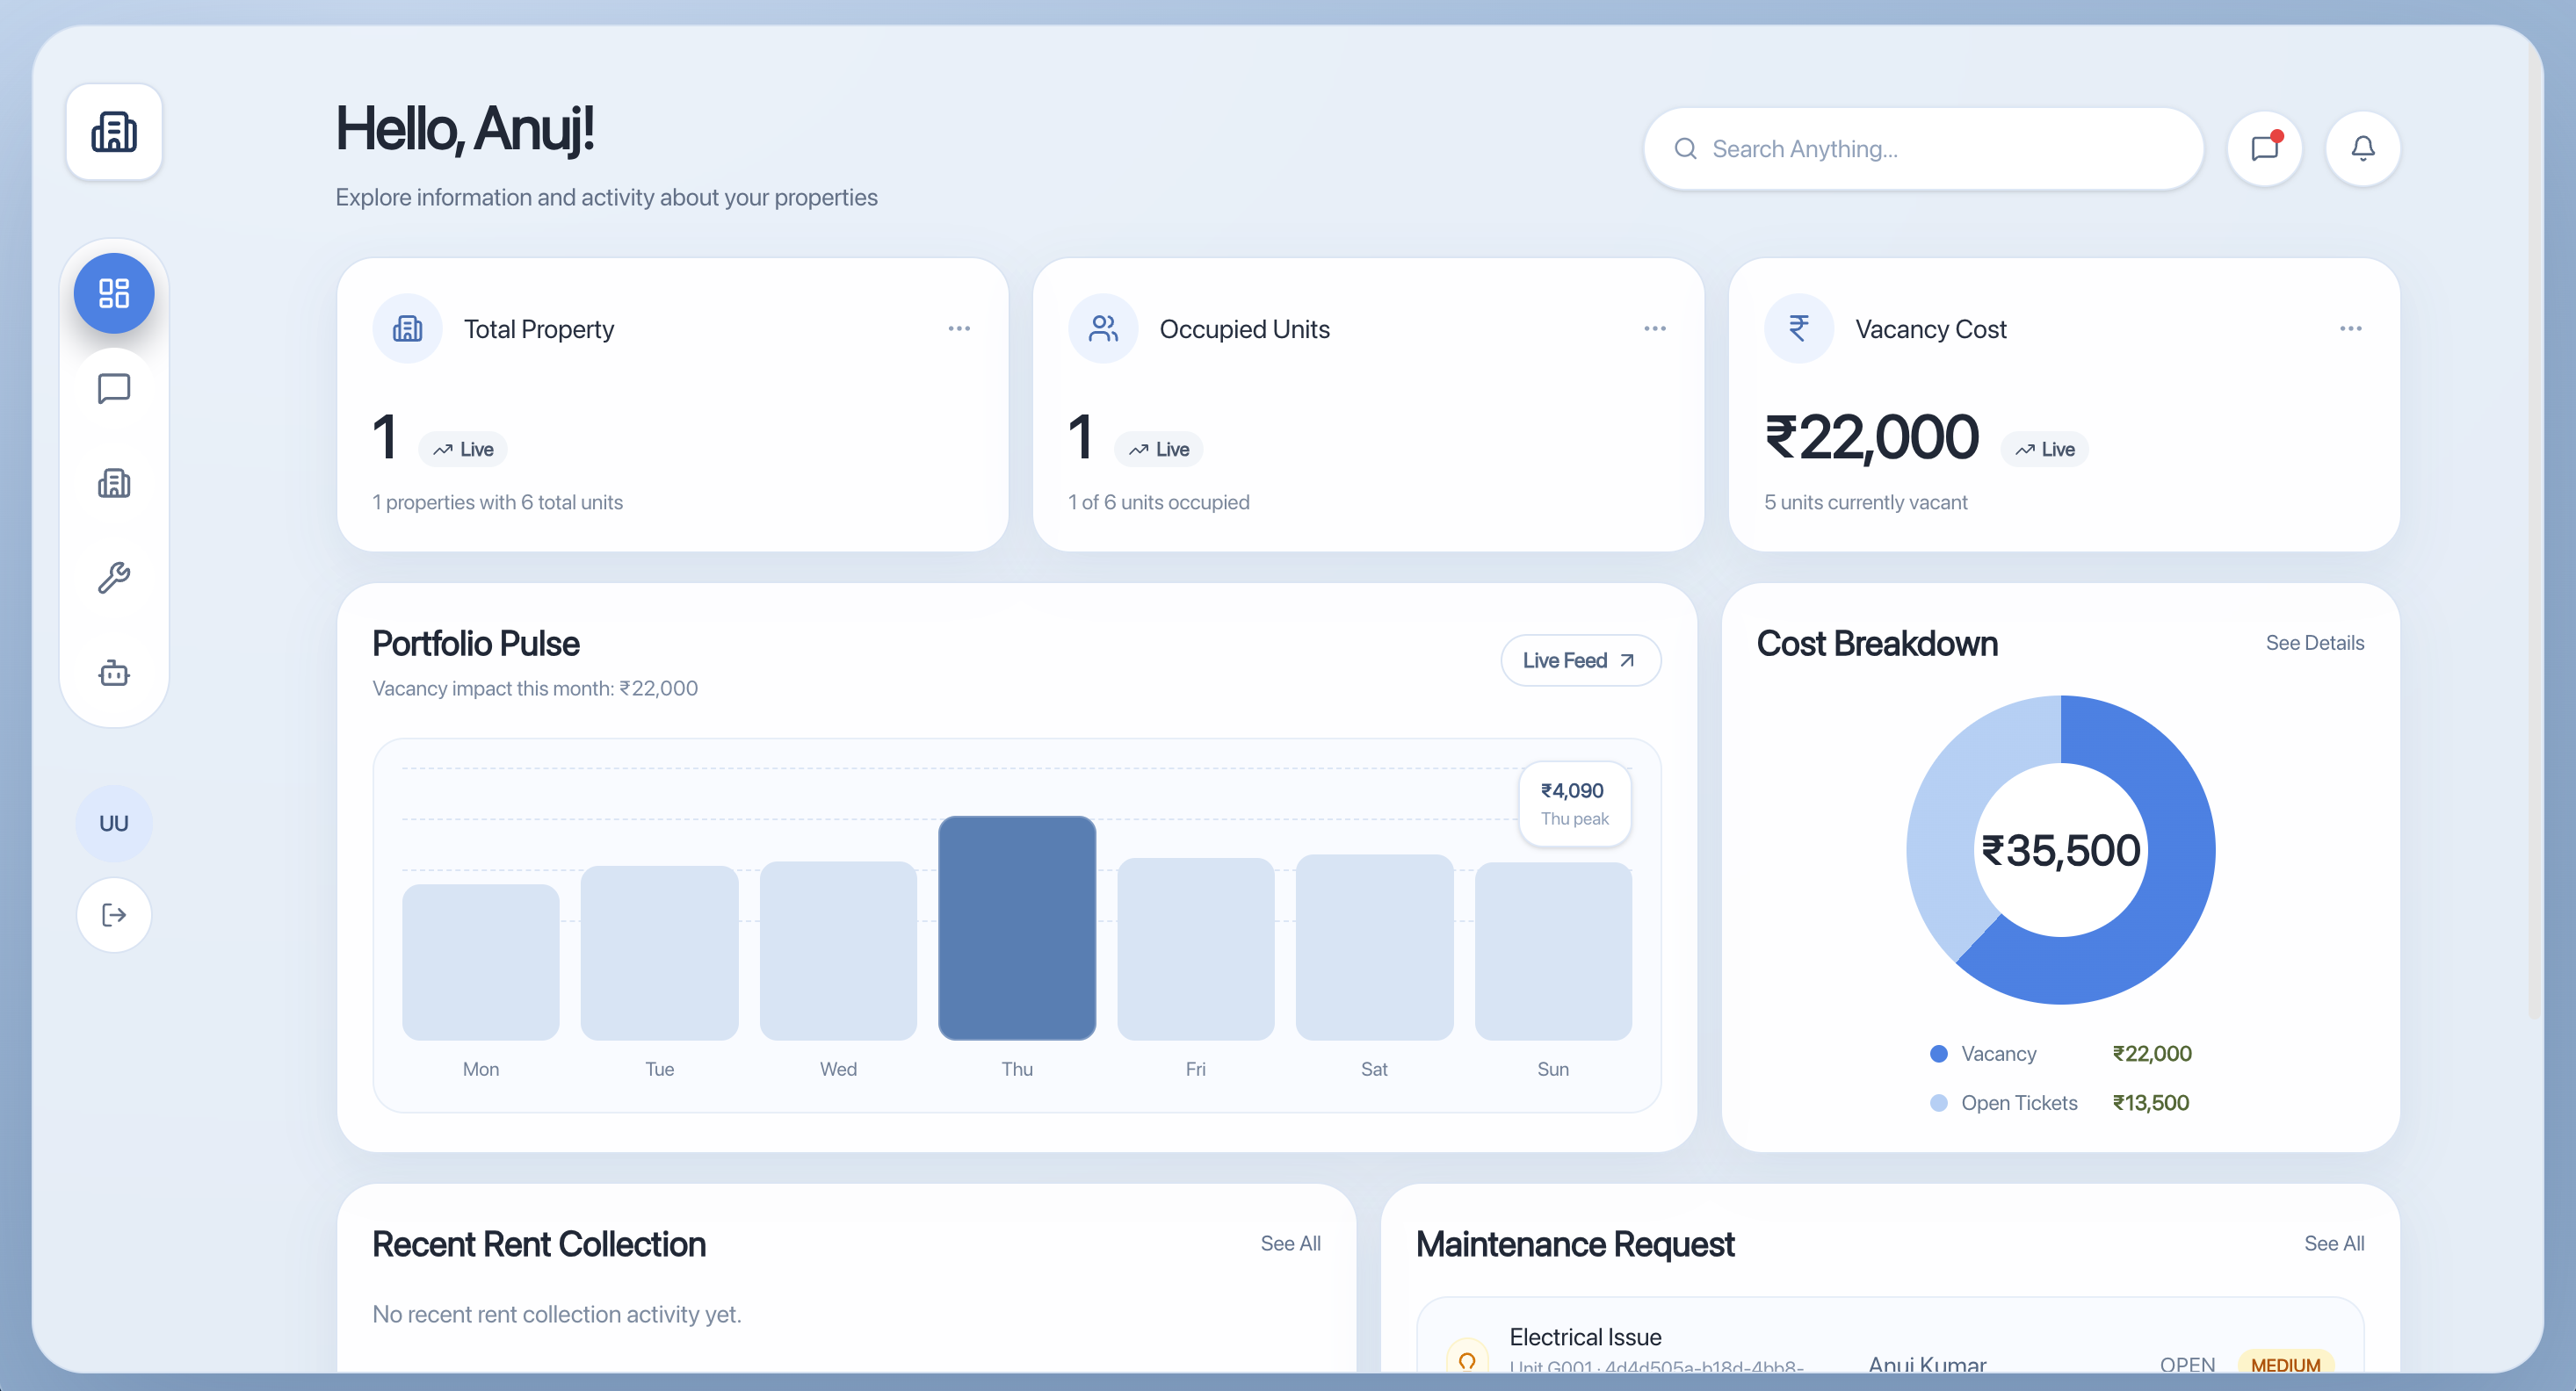
Task: Open the Electrical Issue maintenance request
Action: tap(1586, 1336)
